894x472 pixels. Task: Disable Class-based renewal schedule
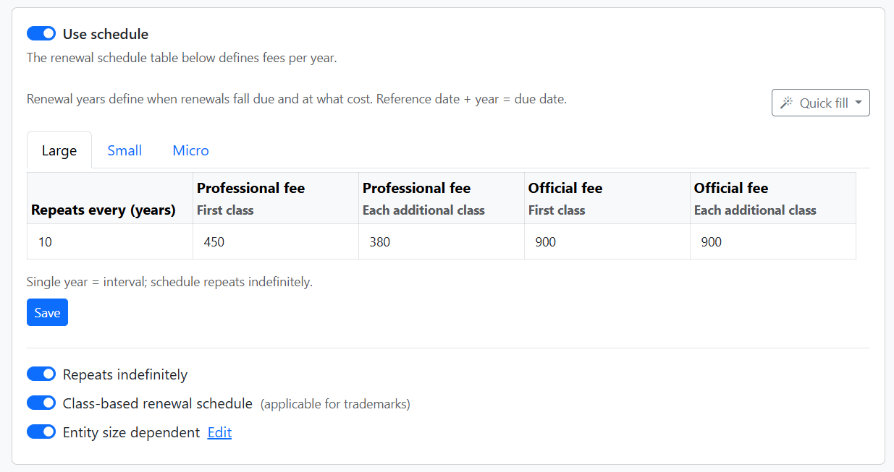tap(41, 403)
